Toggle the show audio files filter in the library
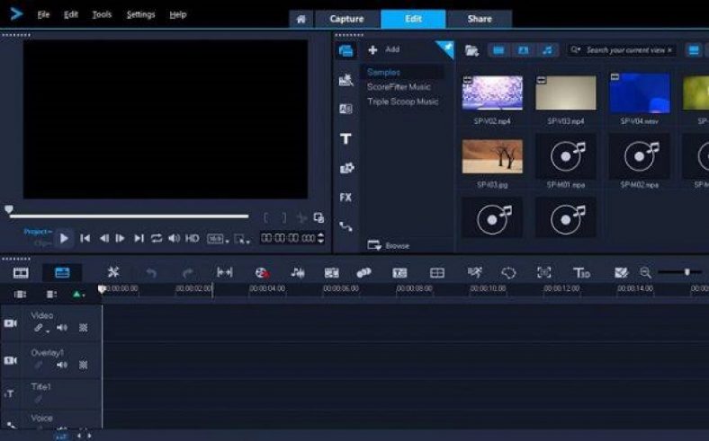The height and width of the screenshot is (441, 709). coord(548,50)
